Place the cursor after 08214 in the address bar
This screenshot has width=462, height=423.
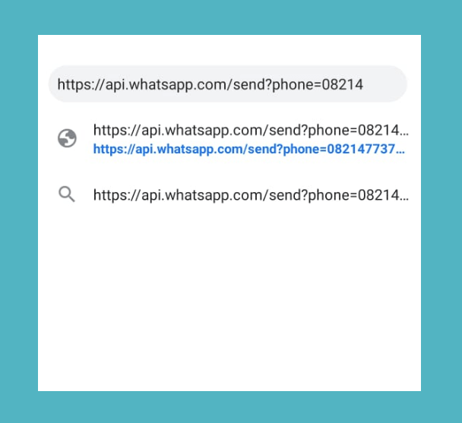coord(364,84)
